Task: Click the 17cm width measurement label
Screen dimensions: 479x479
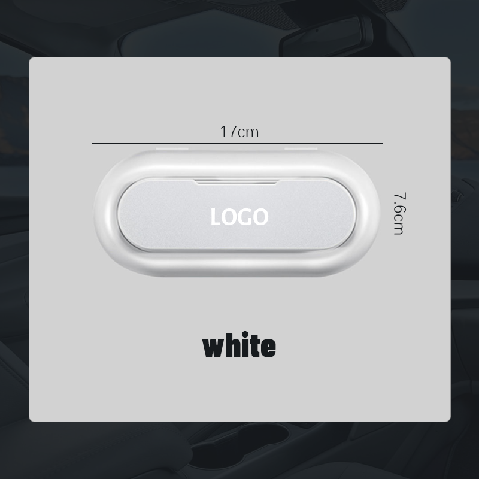Action: (239, 132)
